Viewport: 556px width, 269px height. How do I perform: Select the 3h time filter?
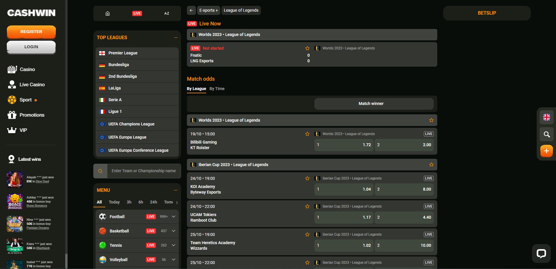(x=129, y=202)
